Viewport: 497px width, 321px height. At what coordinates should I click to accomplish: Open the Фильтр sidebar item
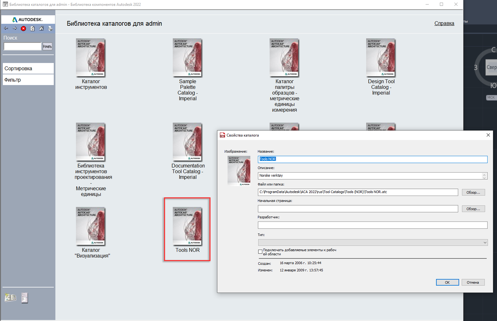click(x=28, y=80)
